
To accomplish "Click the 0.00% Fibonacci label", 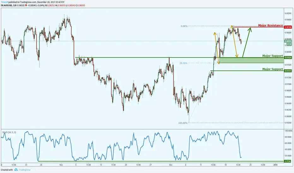I will coord(184,26).
